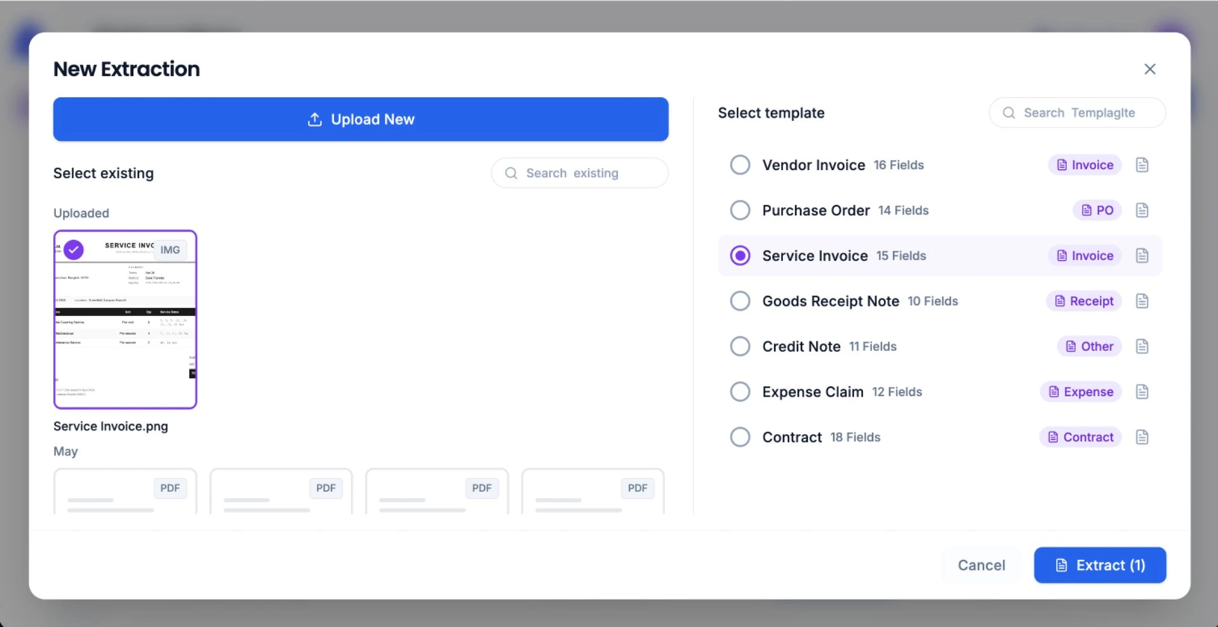This screenshot has width=1218, height=627.
Task: Click the '16 Fields' text
Action: click(899, 165)
